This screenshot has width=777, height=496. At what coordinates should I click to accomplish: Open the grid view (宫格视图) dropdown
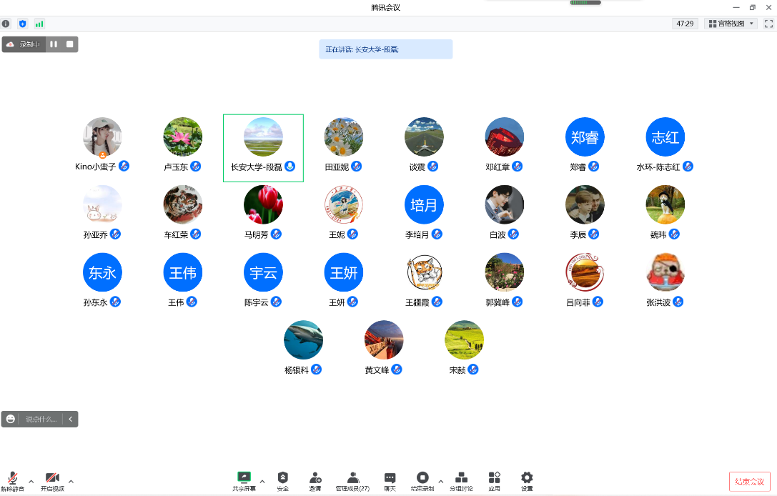pos(731,24)
